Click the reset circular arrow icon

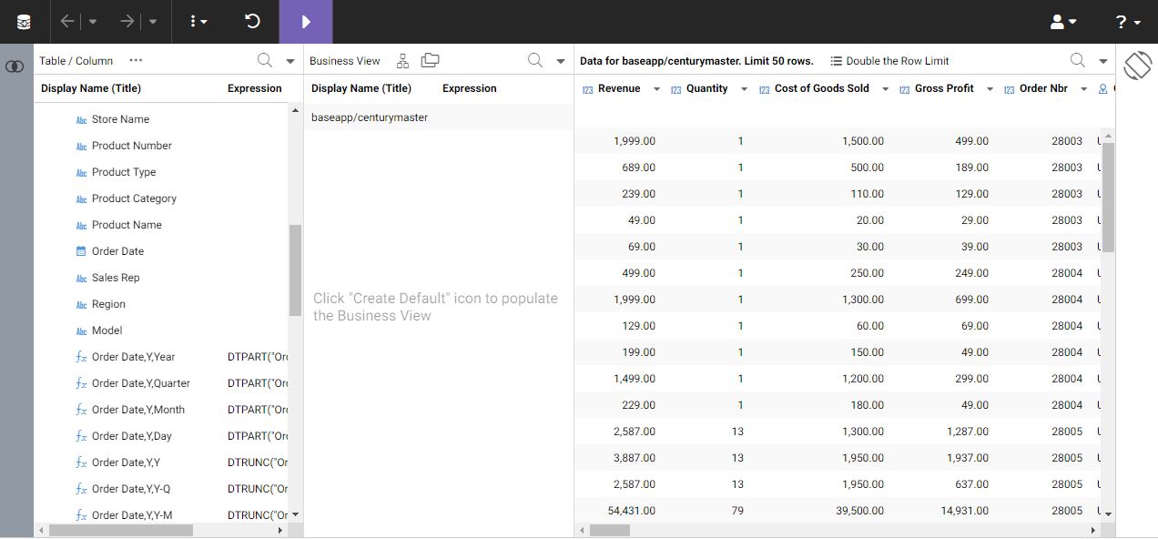point(253,22)
